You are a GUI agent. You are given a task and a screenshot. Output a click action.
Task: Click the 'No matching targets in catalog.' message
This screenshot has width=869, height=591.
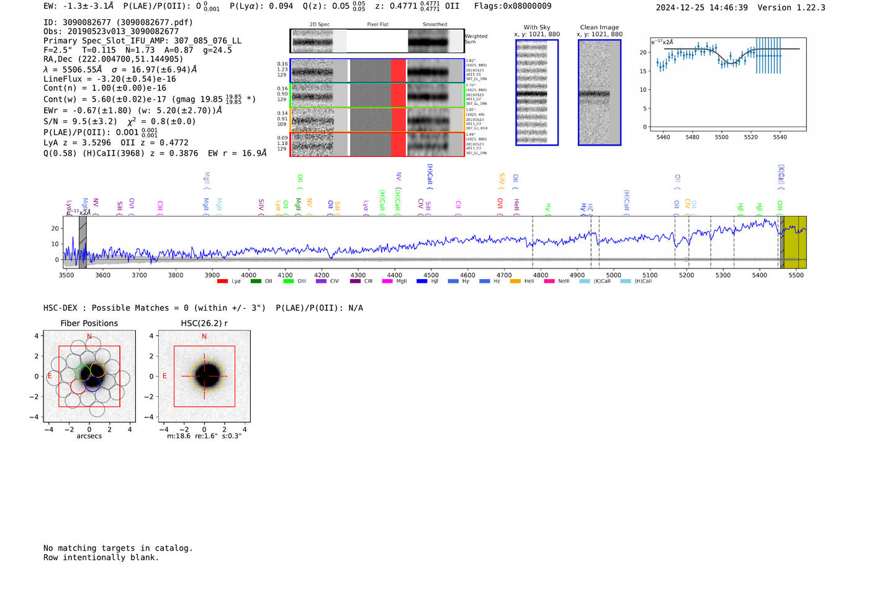coord(118,548)
